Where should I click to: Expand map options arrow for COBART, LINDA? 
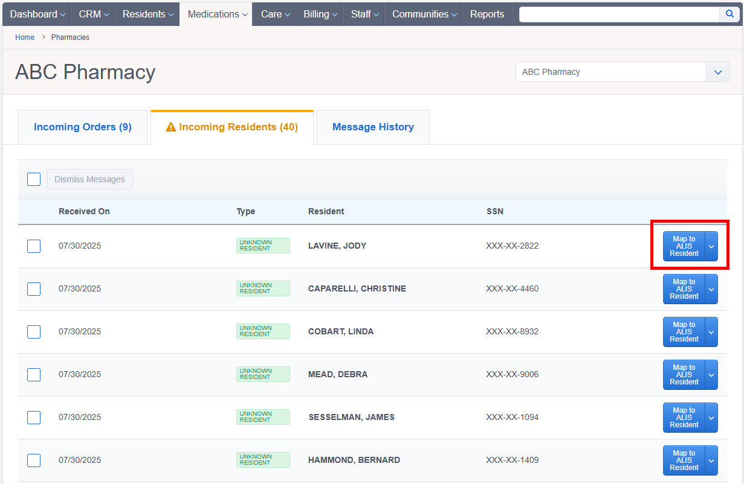(x=711, y=332)
